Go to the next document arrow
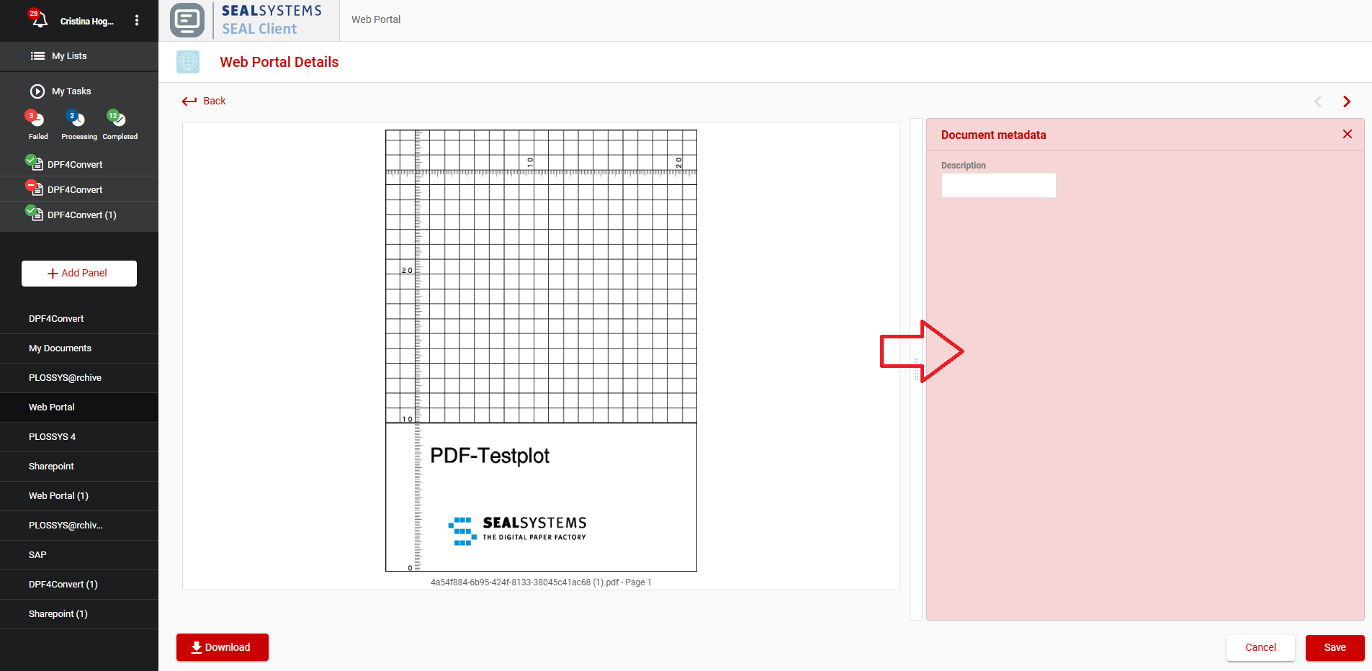The width and height of the screenshot is (1372, 671). [1346, 102]
